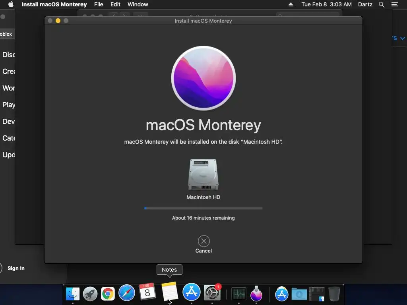Open Notification Center list icon
Screen dimensions: 407x305
pos(394,4)
